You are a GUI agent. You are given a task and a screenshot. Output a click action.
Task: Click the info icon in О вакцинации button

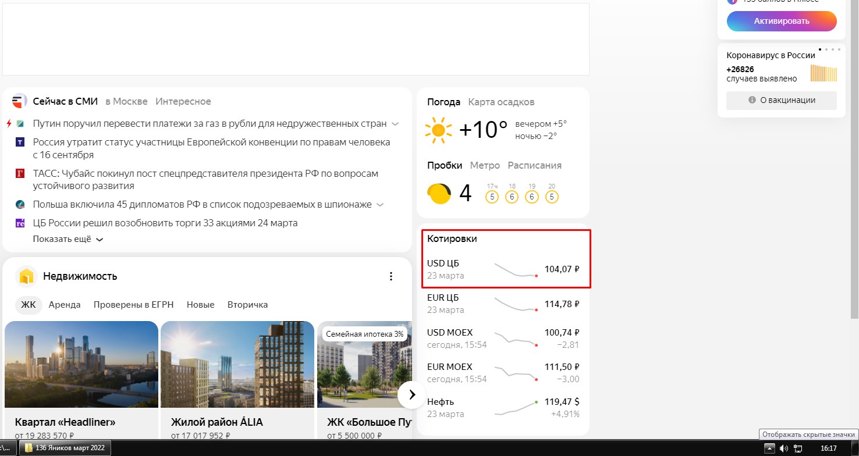click(x=752, y=100)
